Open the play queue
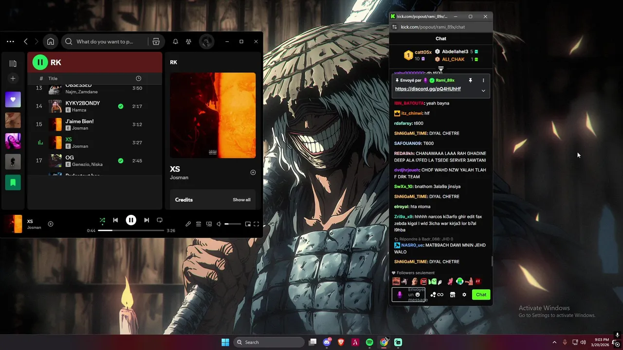The image size is (623, 350). tap(199, 224)
